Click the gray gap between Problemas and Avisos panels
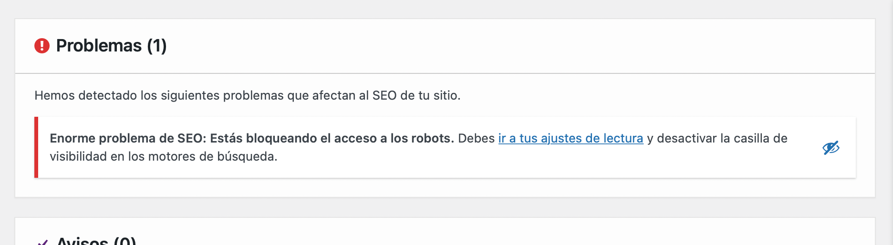 click(445, 207)
